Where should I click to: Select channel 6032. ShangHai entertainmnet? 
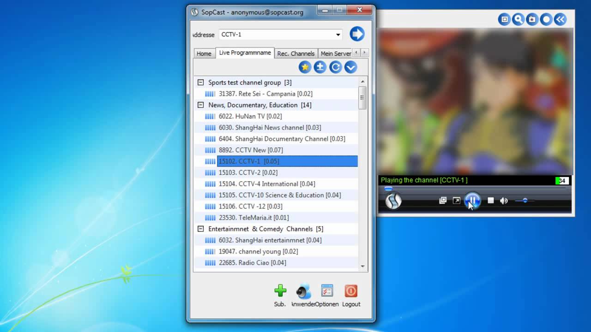point(270,240)
